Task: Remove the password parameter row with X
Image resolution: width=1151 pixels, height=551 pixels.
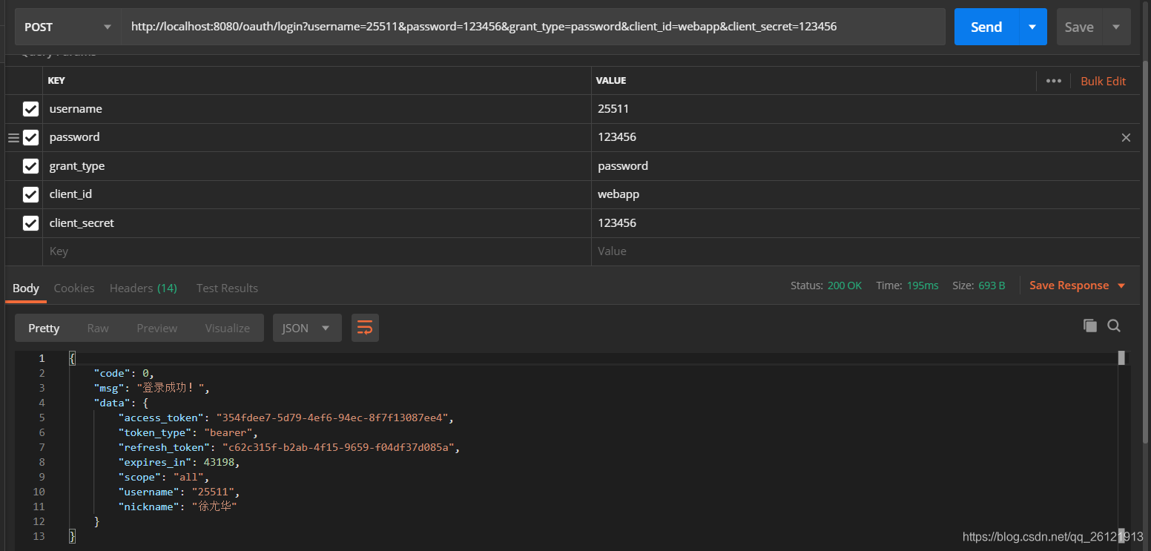Action: coord(1126,137)
